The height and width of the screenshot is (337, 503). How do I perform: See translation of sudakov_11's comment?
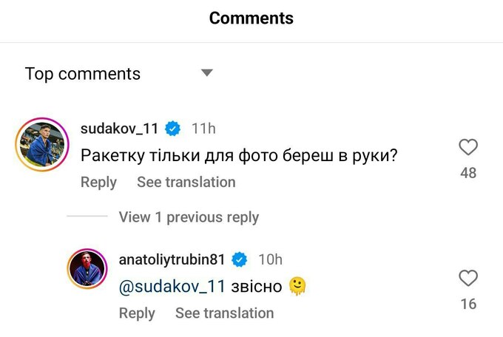(186, 182)
